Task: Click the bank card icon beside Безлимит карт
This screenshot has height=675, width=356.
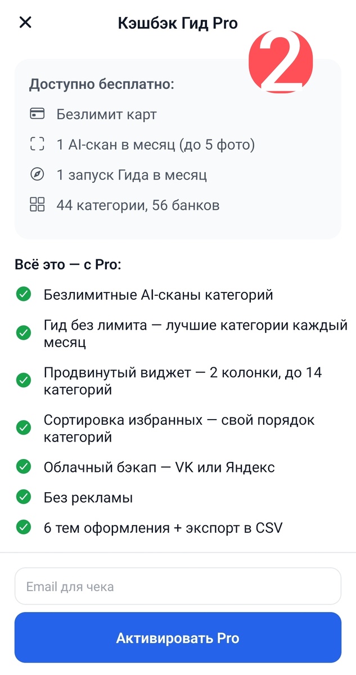Action: point(38,113)
